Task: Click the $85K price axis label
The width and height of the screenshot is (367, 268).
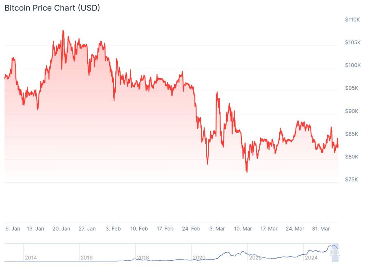Action: [x=352, y=134]
